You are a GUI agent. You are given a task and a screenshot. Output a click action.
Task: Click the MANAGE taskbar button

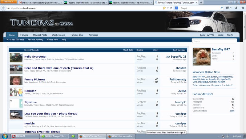25,136
